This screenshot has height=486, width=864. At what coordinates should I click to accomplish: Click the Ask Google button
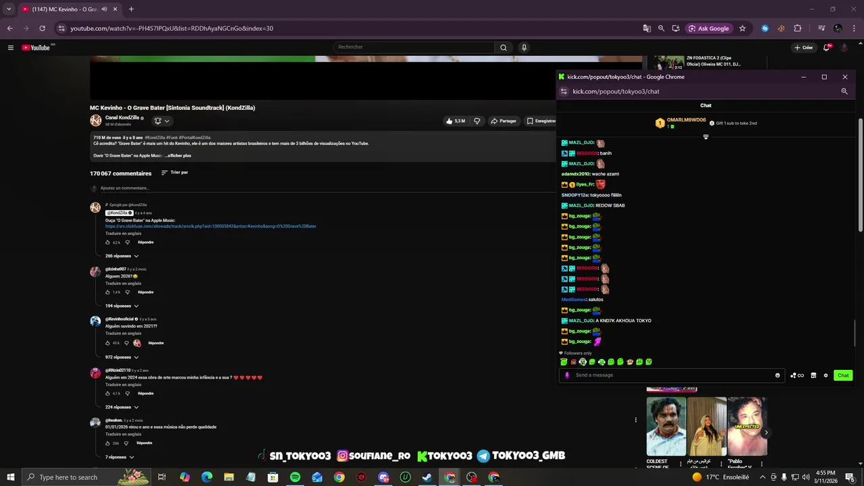point(709,28)
